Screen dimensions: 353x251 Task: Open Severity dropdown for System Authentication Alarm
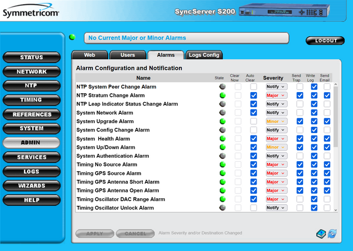coord(275,156)
